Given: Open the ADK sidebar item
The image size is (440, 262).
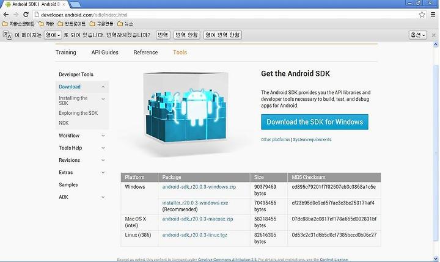Looking at the screenshot, I should [x=64, y=197].
